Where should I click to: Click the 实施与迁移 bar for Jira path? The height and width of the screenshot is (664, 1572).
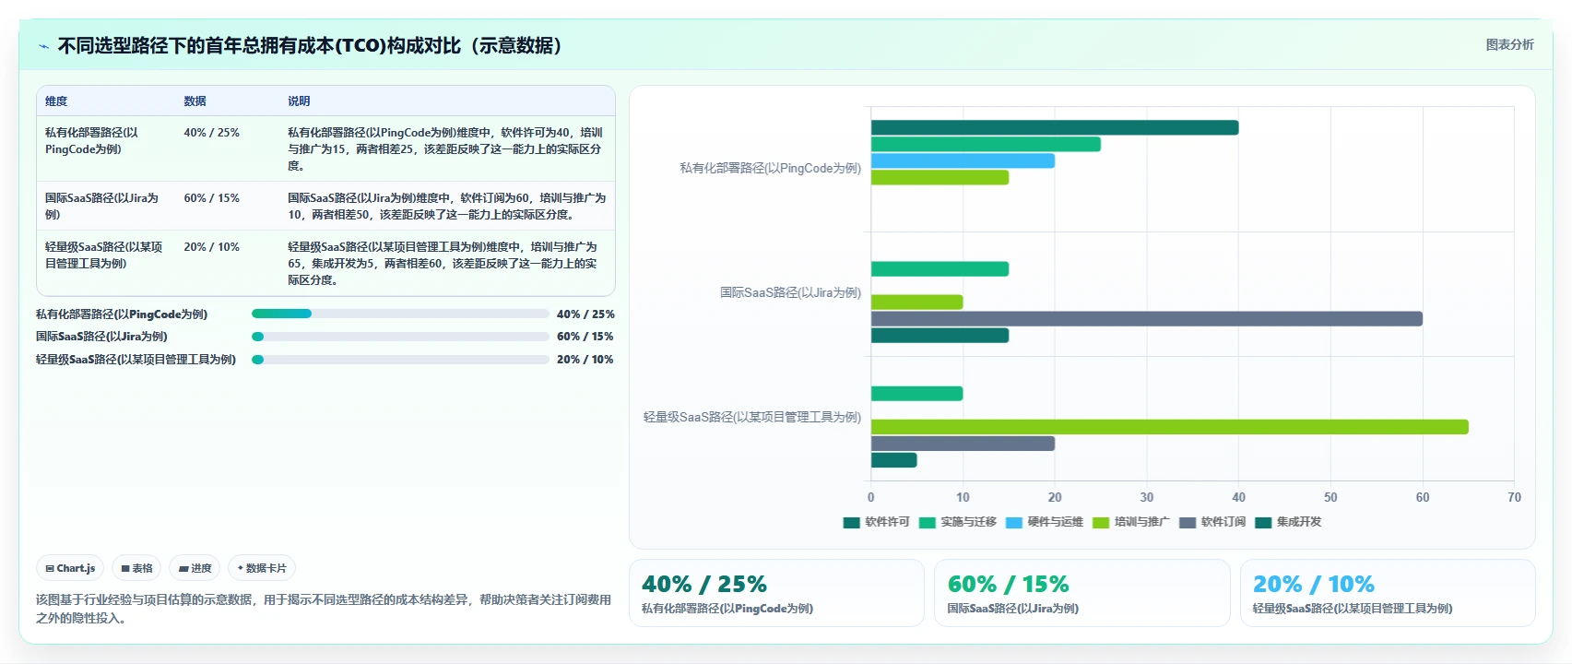[940, 268]
